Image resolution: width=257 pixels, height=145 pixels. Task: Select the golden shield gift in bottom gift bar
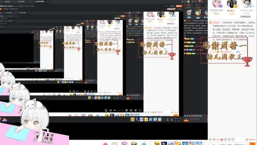coord(134,143)
